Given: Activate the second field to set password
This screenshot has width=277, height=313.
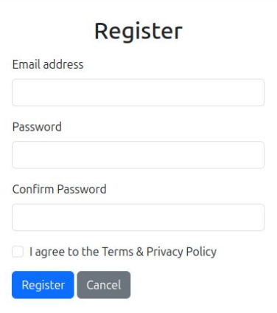Looking at the screenshot, I should 138,155.
